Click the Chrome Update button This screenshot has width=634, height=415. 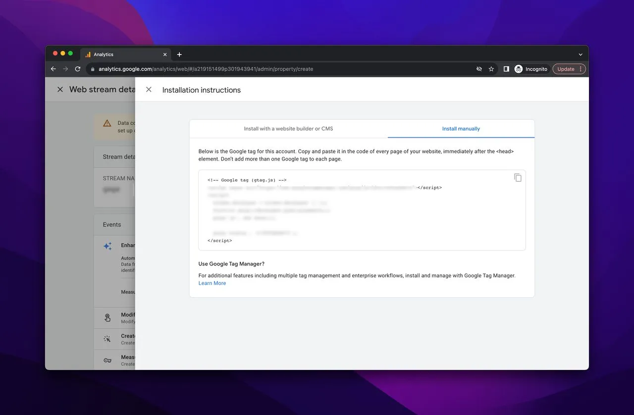(x=566, y=69)
